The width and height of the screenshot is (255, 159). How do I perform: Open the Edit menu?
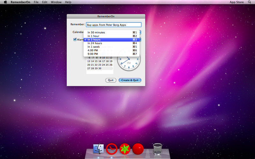(45, 2)
